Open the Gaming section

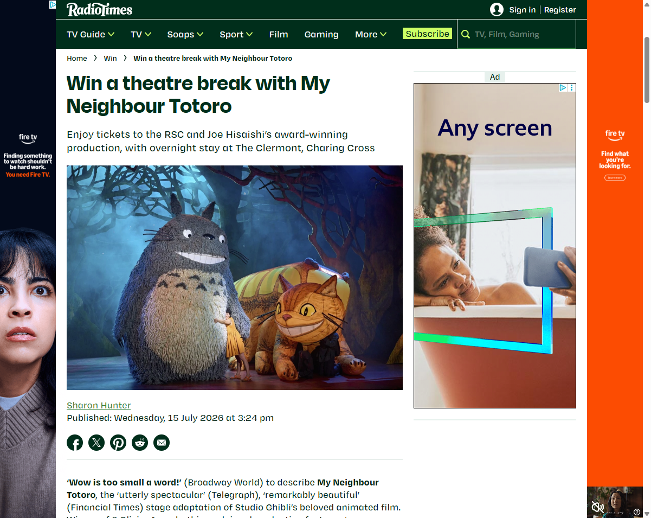(x=321, y=34)
